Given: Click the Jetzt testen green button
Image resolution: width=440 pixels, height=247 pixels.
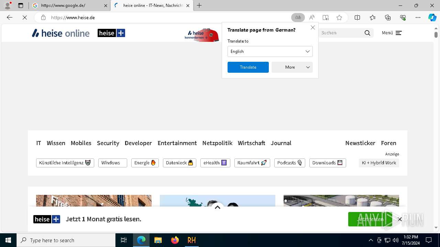Looking at the screenshot, I should 370,219.
